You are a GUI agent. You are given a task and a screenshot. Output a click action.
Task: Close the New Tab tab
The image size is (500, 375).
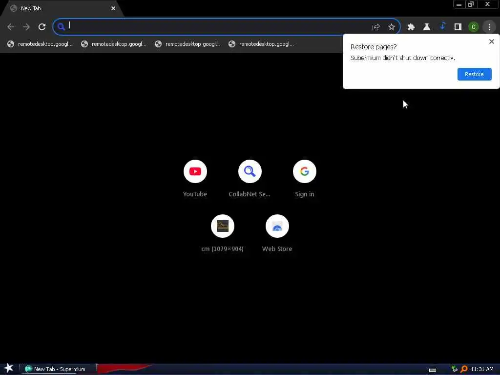(x=113, y=8)
